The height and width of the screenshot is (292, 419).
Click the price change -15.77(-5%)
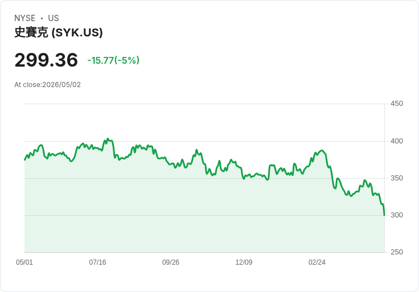(x=113, y=60)
